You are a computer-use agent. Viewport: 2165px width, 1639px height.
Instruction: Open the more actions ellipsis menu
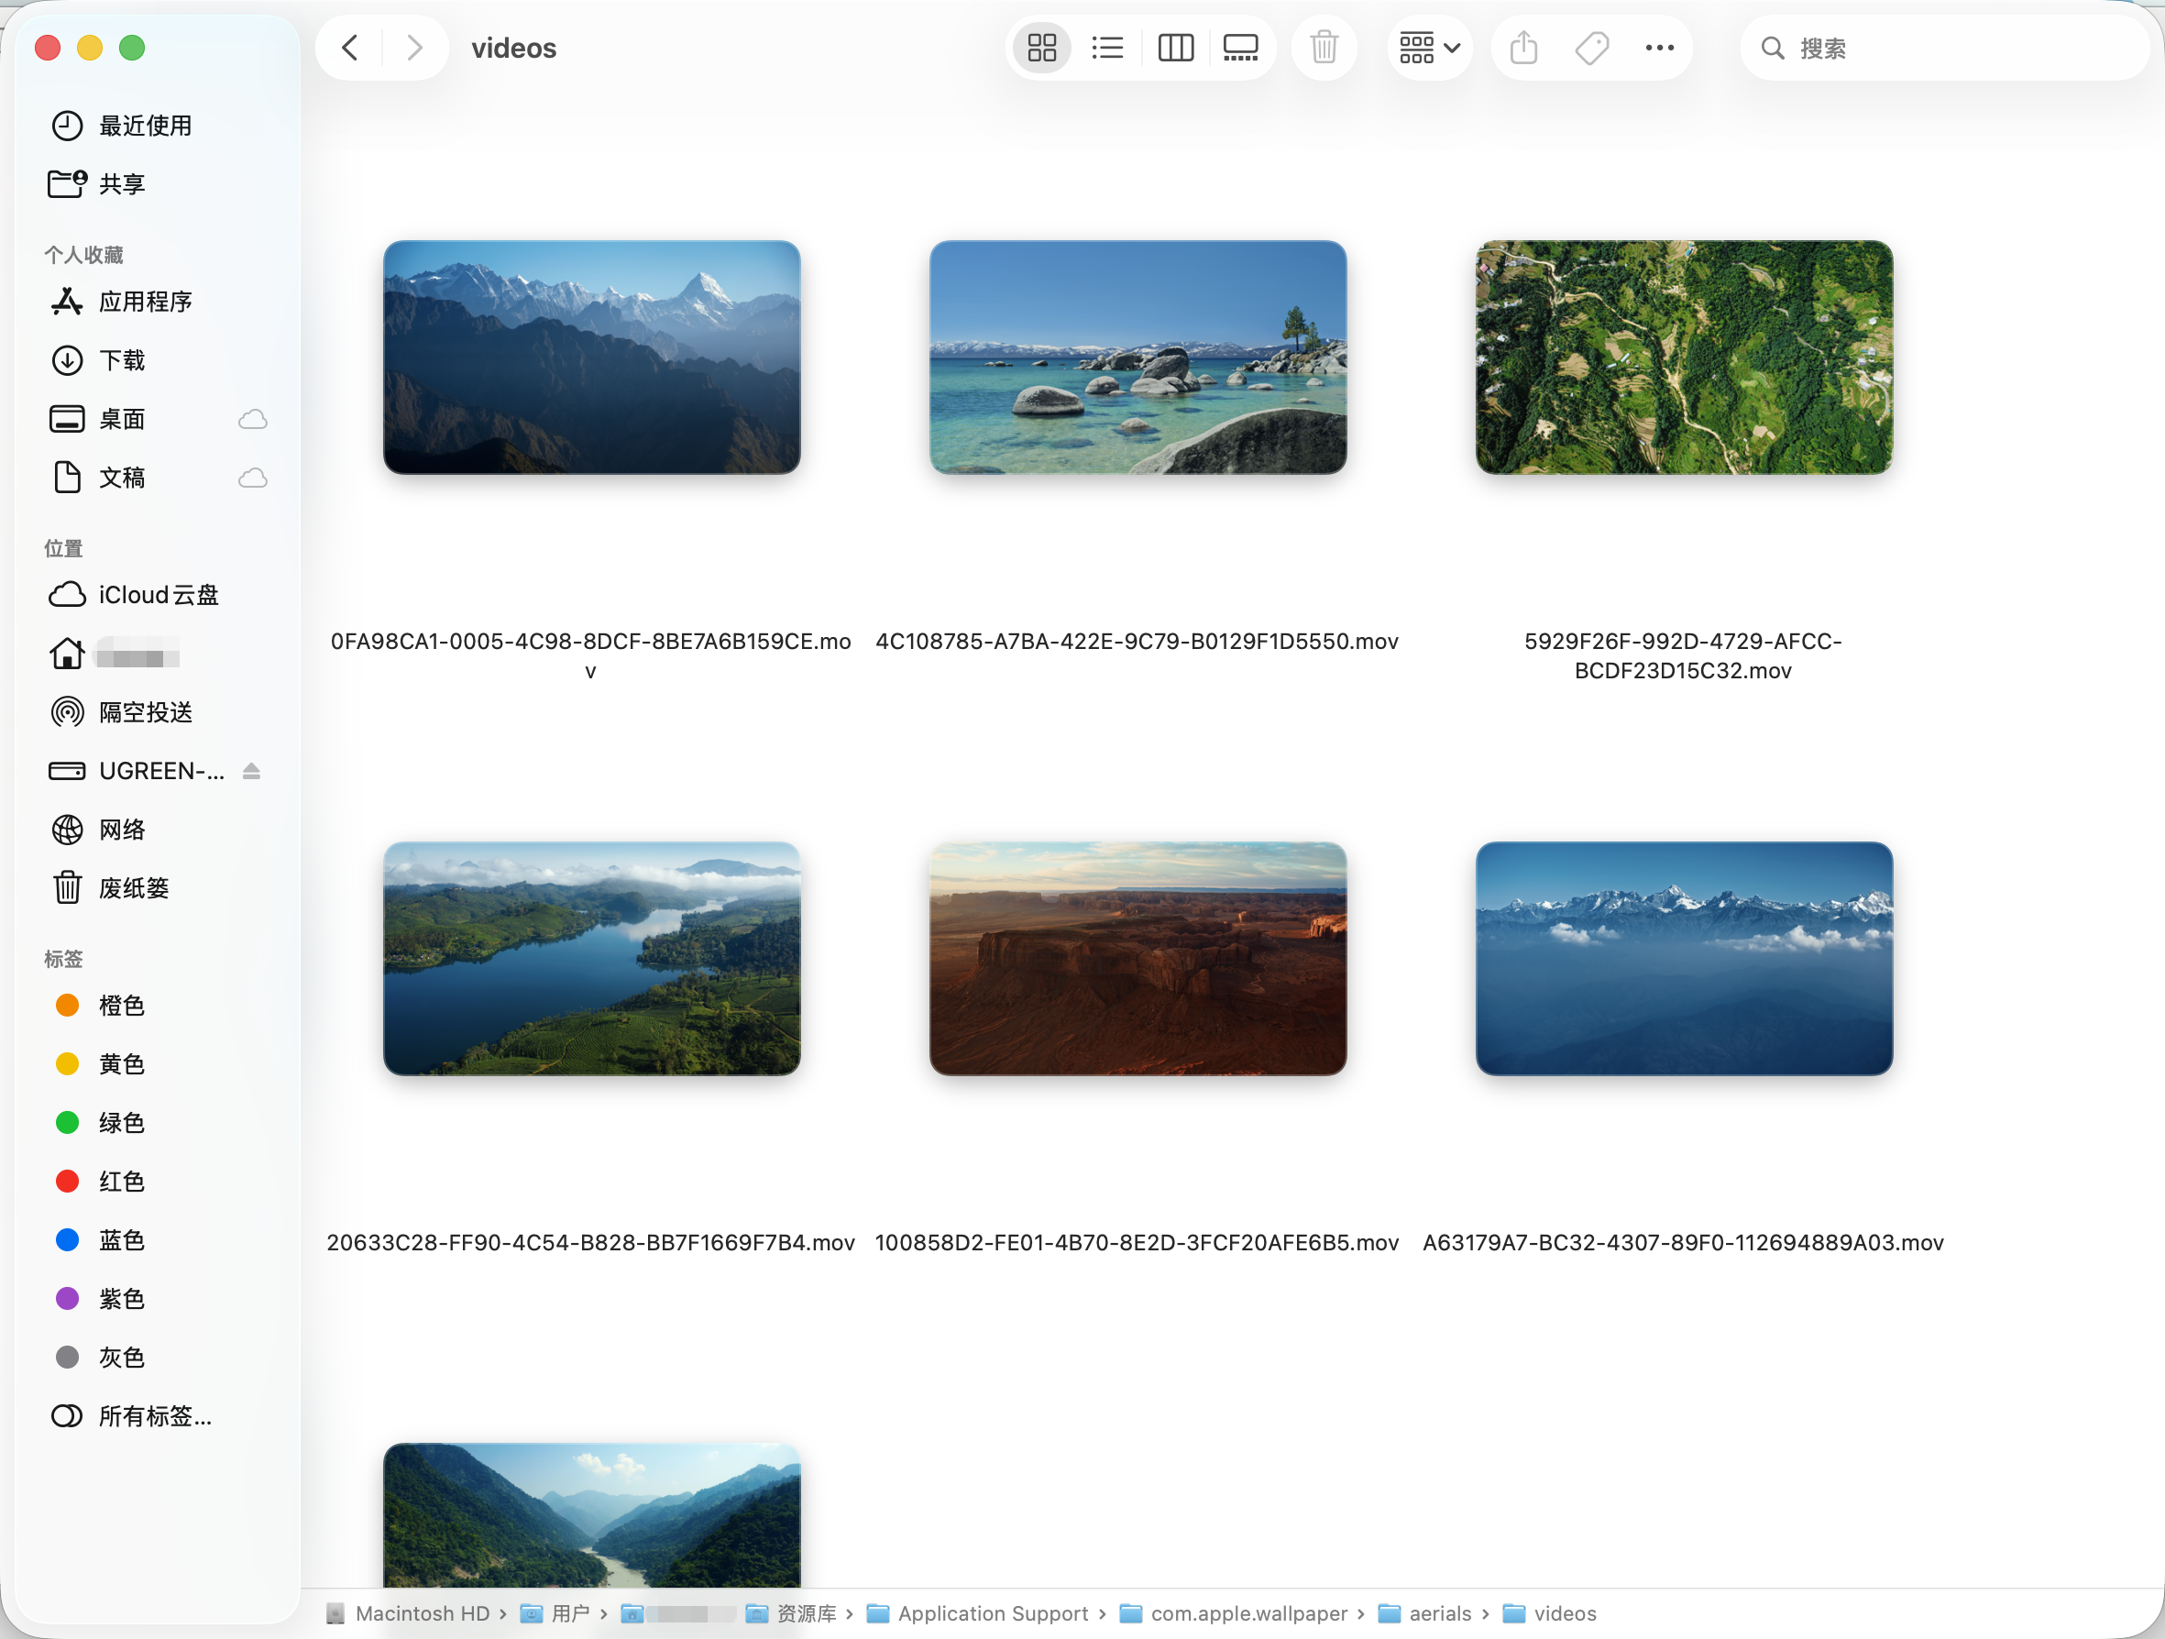click(1659, 48)
